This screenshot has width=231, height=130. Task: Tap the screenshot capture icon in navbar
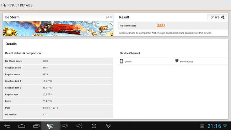pyautogui.click(x=50, y=126)
